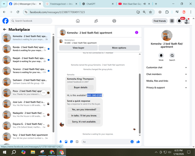The image size is (195, 156).
Task: Click the Buyer details button
Action: tap(81, 87)
